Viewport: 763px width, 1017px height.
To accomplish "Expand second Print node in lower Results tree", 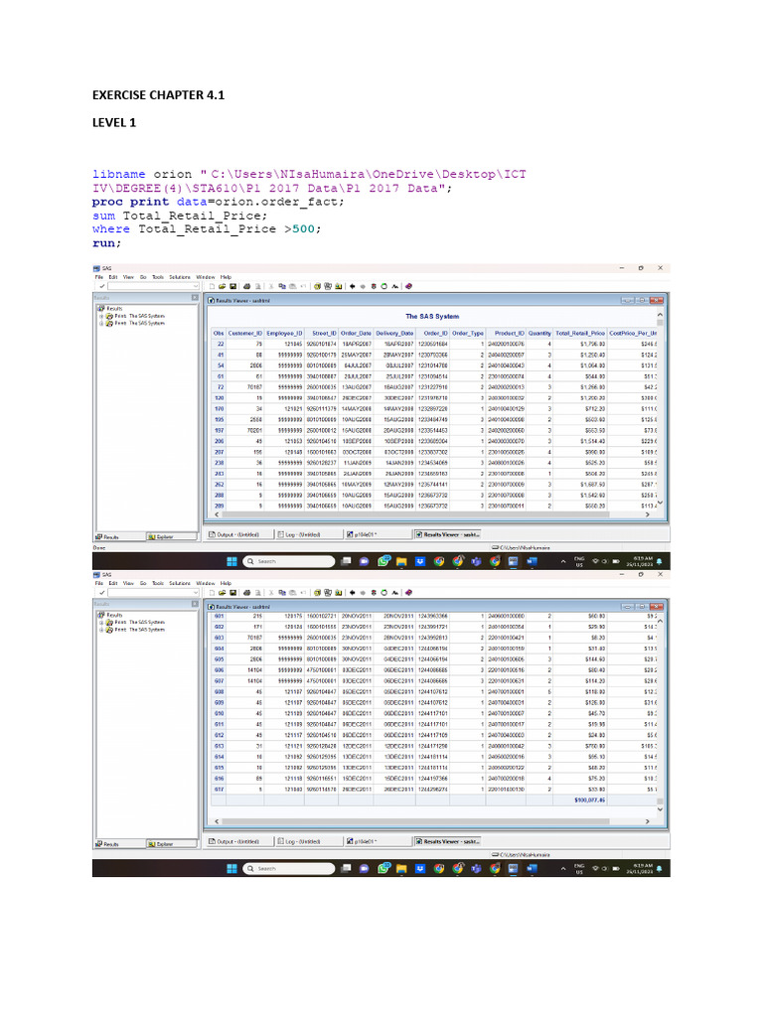I will point(101,629).
